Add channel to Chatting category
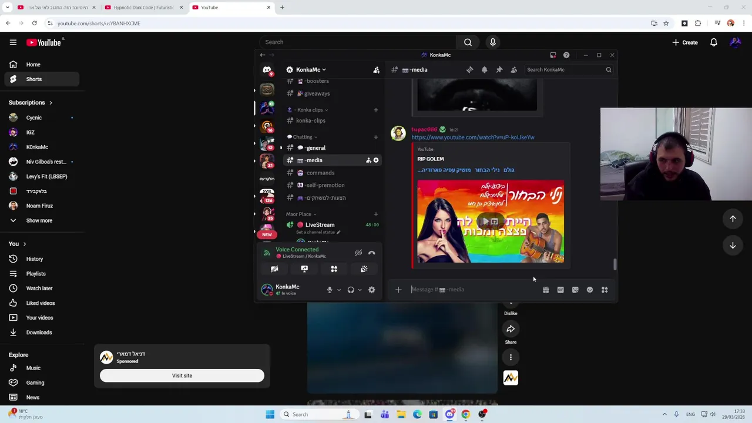 pos(376,137)
